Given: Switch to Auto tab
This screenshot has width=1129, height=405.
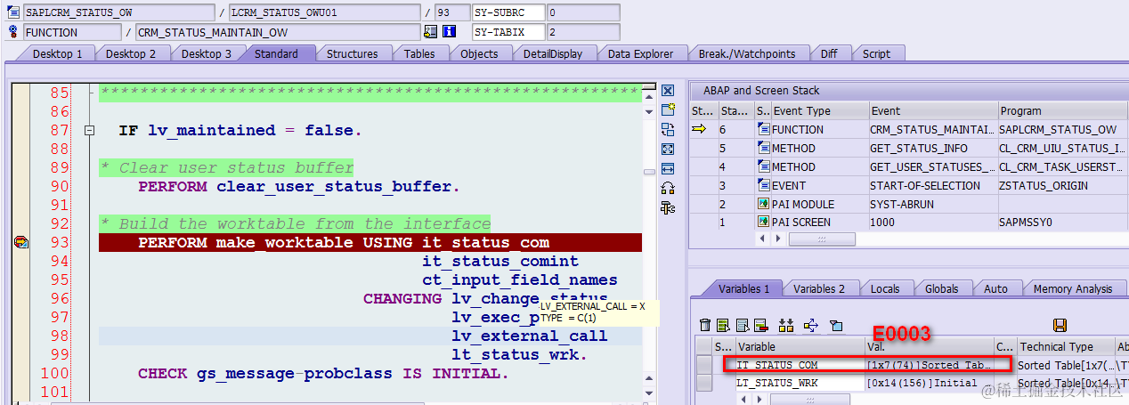Looking at the screenshot, I should (995, 288).
